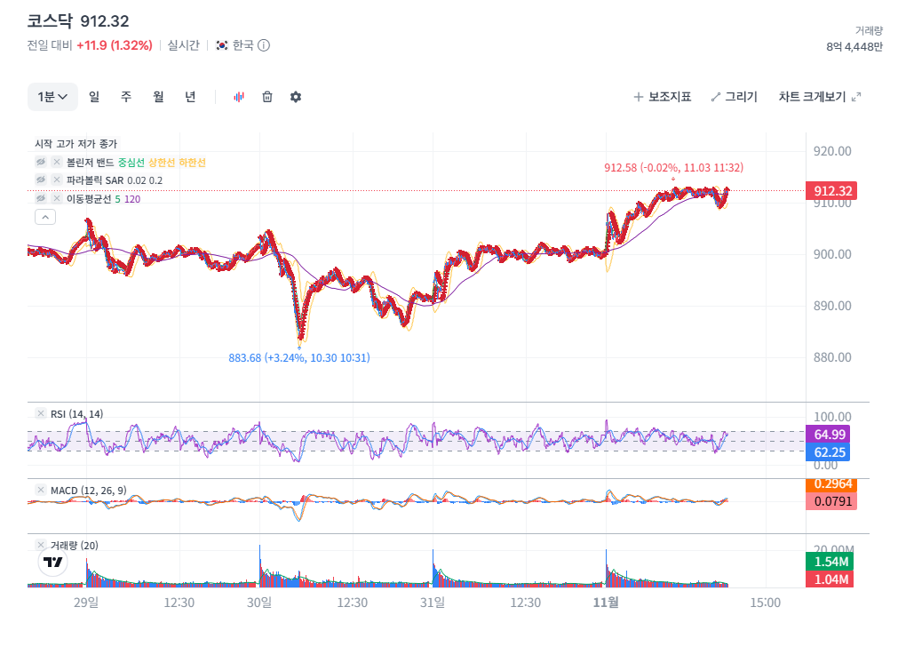
Task: Hide the 이동평균선 moving average lines
Action: [x=41, y=198]
